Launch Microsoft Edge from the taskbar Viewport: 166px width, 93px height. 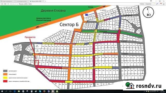point(15,91)
